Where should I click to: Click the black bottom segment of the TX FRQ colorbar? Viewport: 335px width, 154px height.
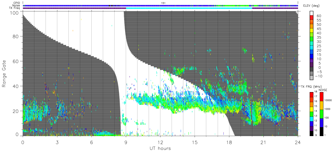pos(311,133)
